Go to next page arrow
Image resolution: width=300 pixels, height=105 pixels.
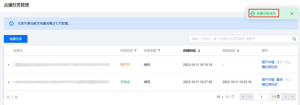[286, 97]
